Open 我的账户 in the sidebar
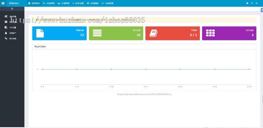The image size is (263, 128). coord(11,33)
